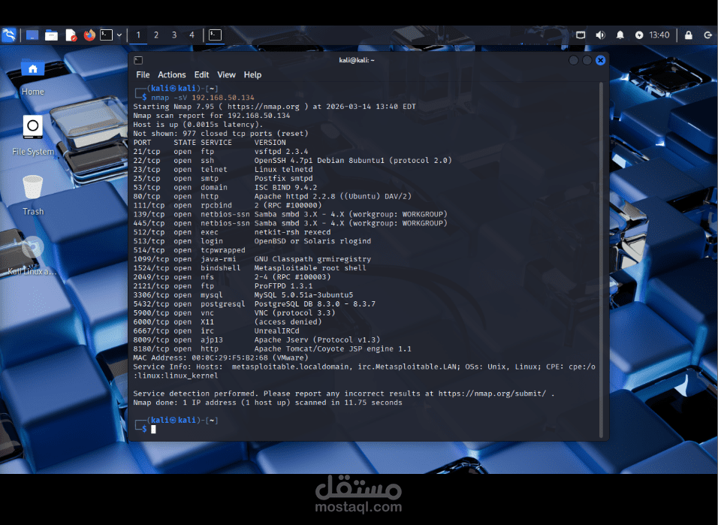Click Metasploitable root shell text
This screenshot has height=525, width=718.
(310, 268)
